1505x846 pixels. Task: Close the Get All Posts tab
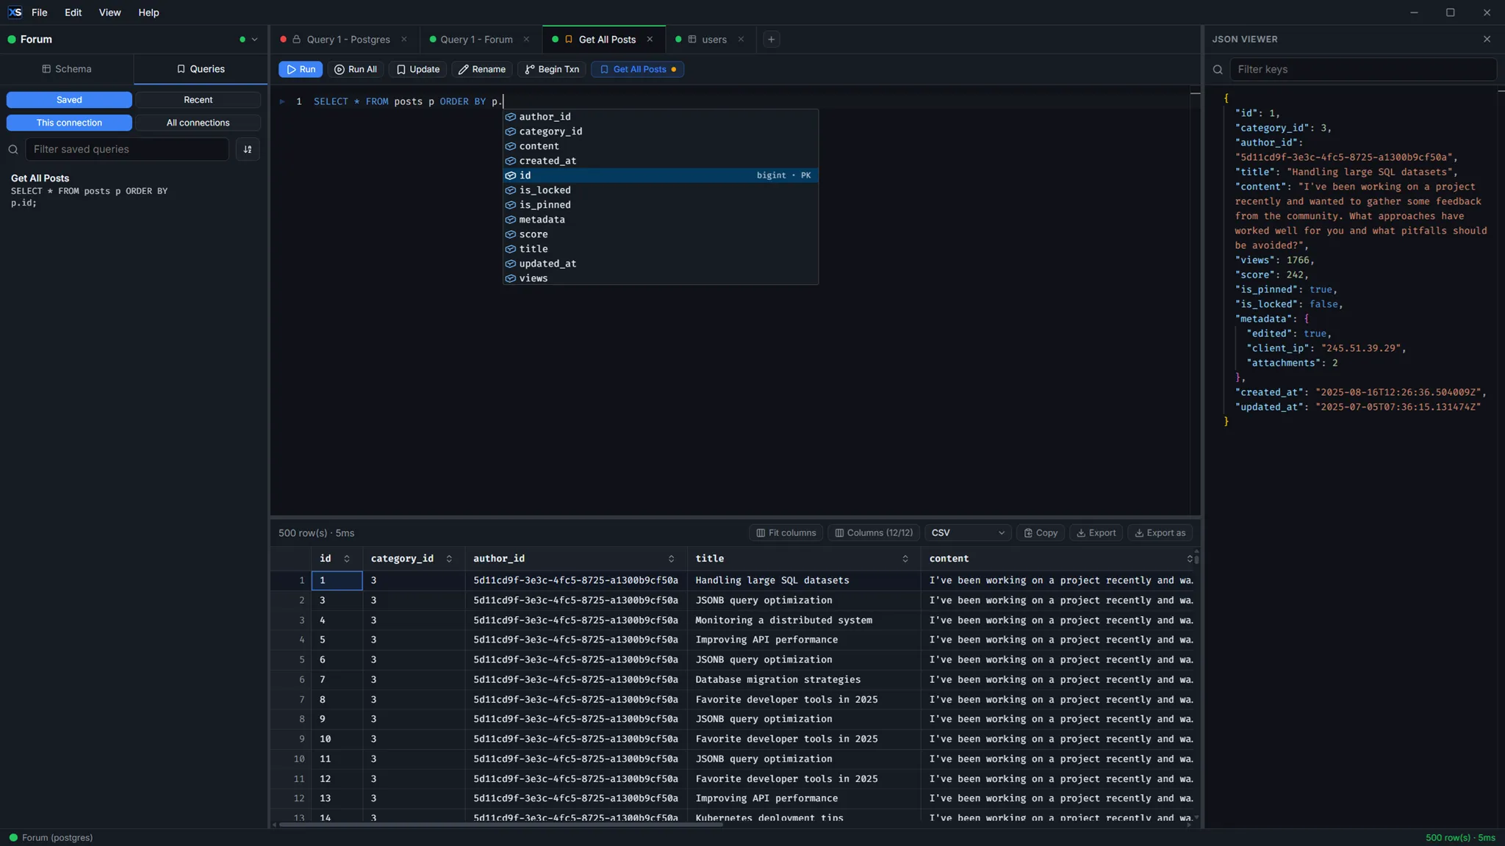click(x=650, y=40)
